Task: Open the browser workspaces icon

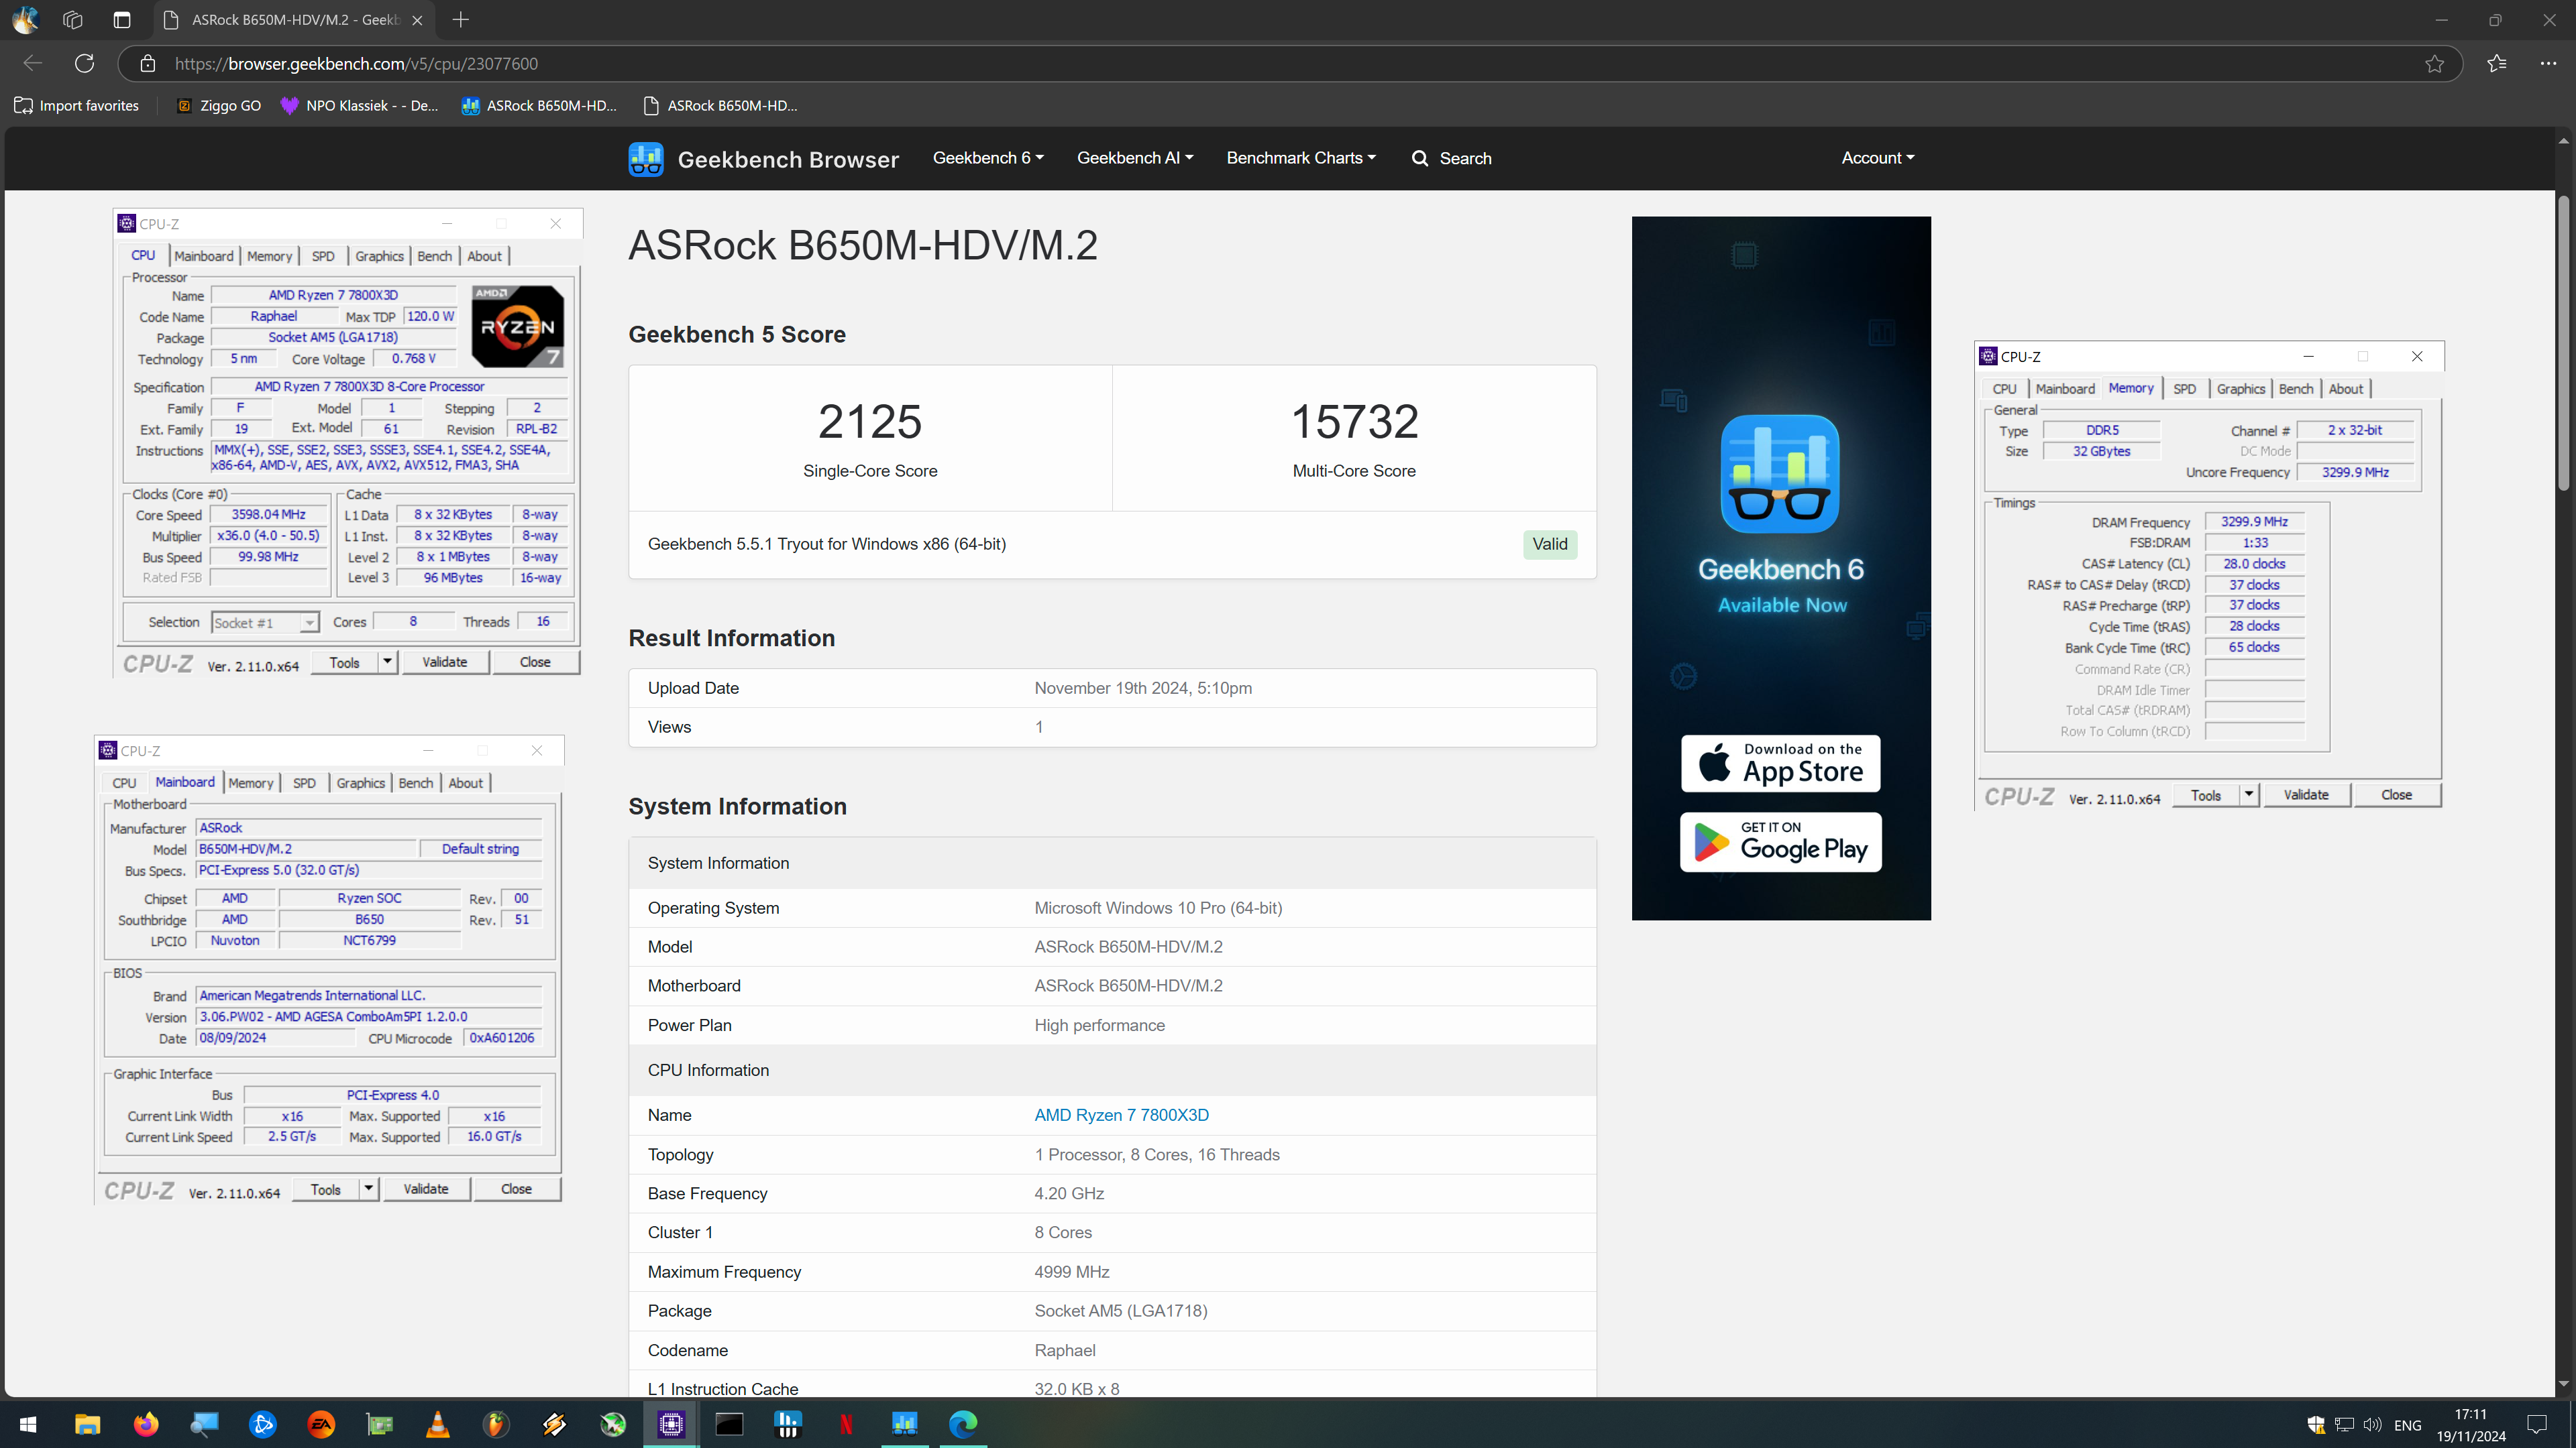Action: coord(73,20)
